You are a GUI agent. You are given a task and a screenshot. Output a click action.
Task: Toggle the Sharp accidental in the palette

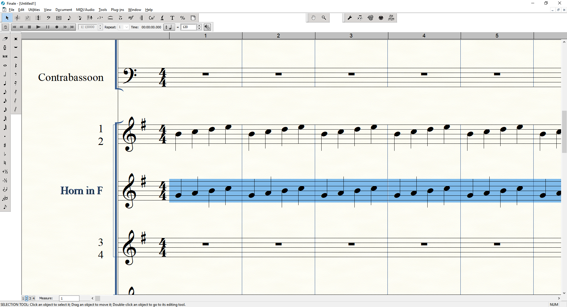click(x=5, y=145)
